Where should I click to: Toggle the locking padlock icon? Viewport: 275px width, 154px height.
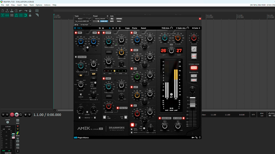(x=30, y=15)
